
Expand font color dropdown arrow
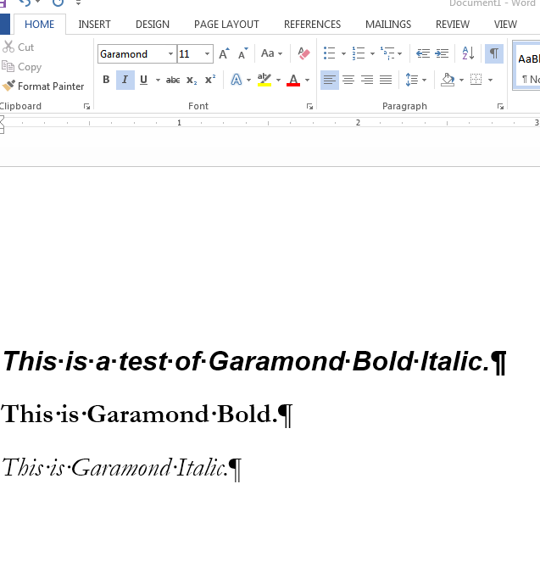(x=307, y=80)
